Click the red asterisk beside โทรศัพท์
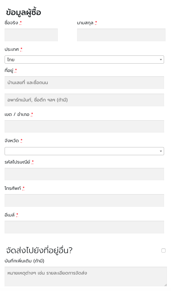The image size is (171, 291). pyautogui.click(x=23, y=188)
